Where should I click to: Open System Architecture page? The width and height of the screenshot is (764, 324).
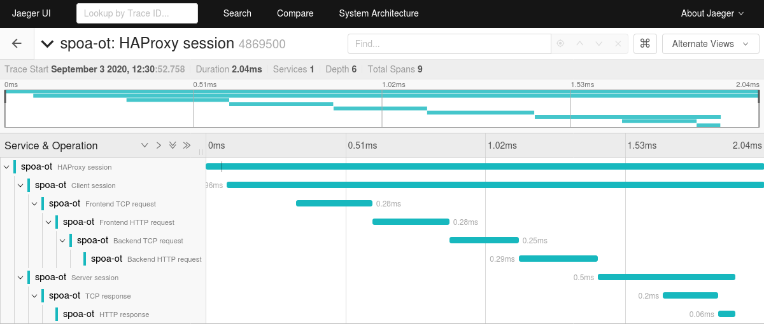click(379, 13)
